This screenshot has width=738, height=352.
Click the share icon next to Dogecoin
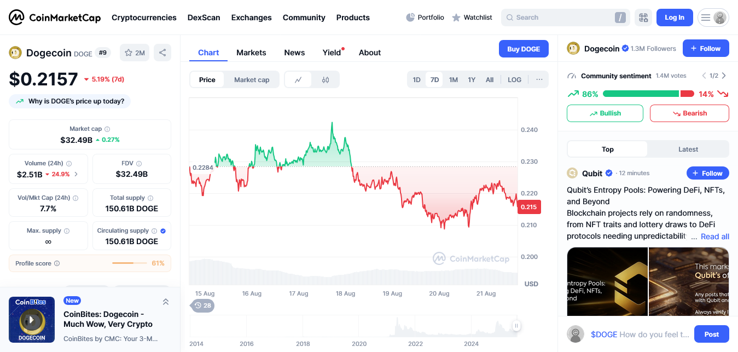click(162, 53)
